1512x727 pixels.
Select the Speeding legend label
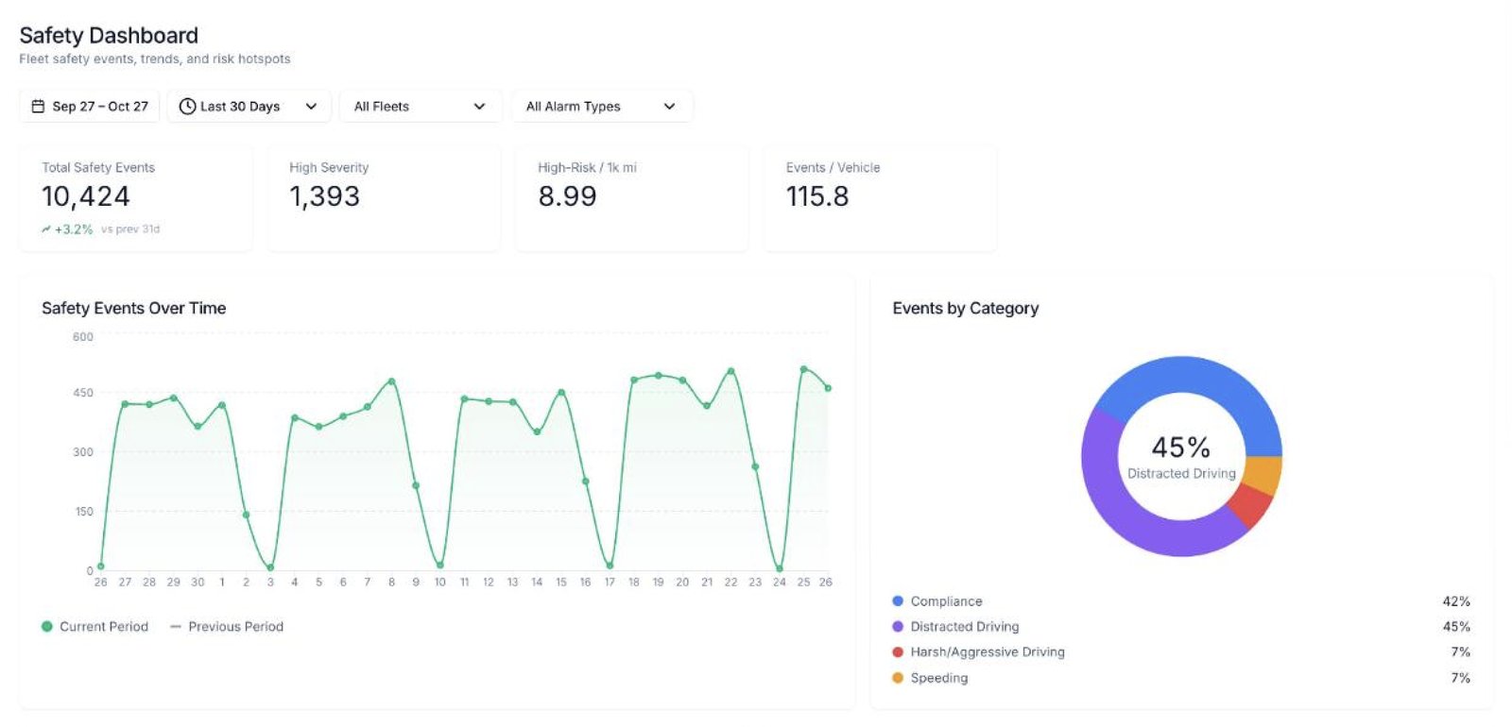[x=939, y=678]
